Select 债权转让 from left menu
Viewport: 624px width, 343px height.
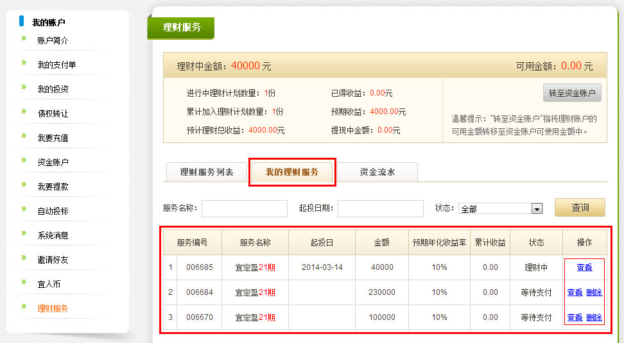tap(53, 113)
